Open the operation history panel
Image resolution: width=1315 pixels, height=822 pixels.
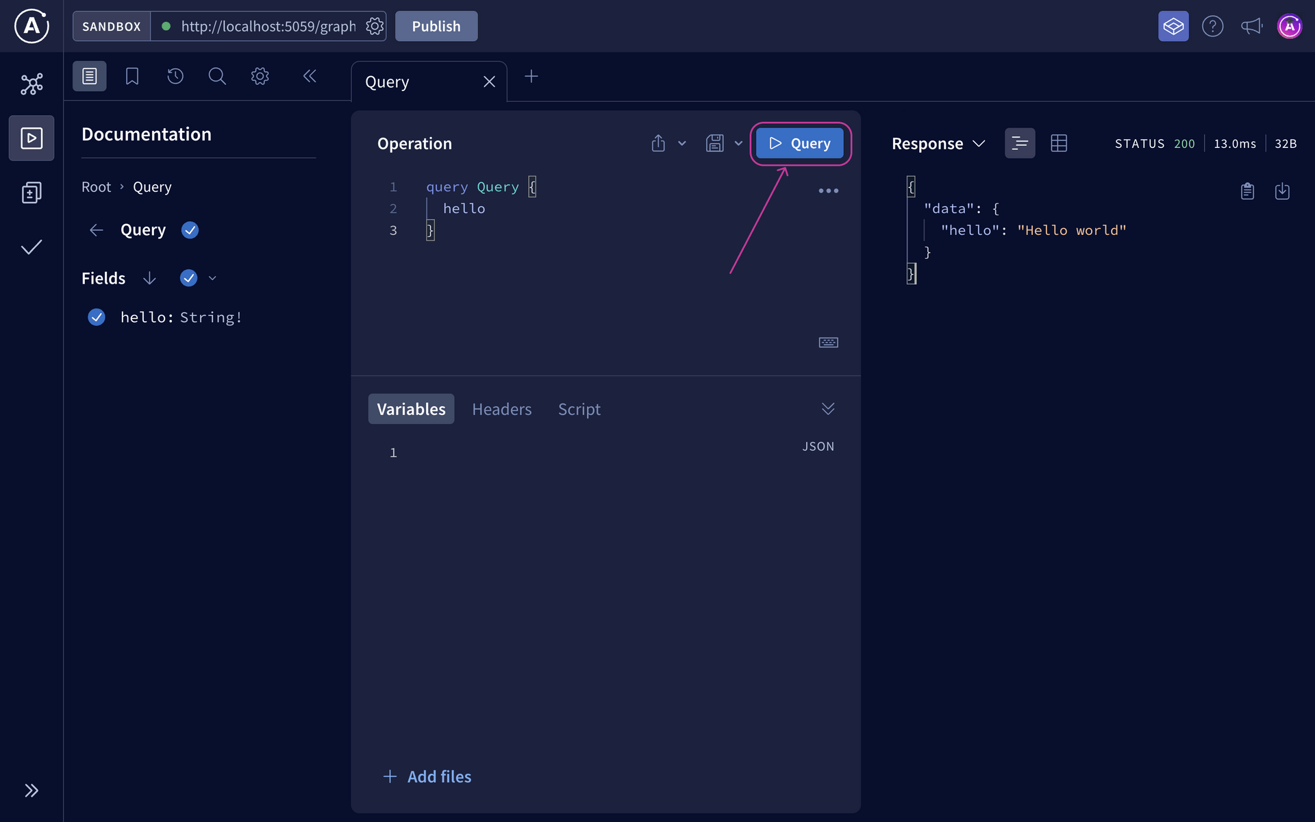click(175, 76)
